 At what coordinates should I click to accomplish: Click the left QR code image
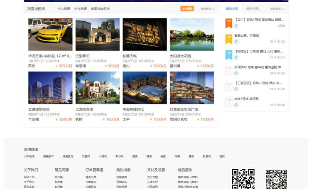coord(243,179)
